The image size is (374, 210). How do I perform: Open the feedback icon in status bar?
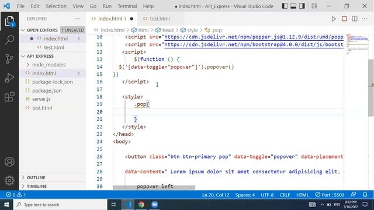point(354,195)
